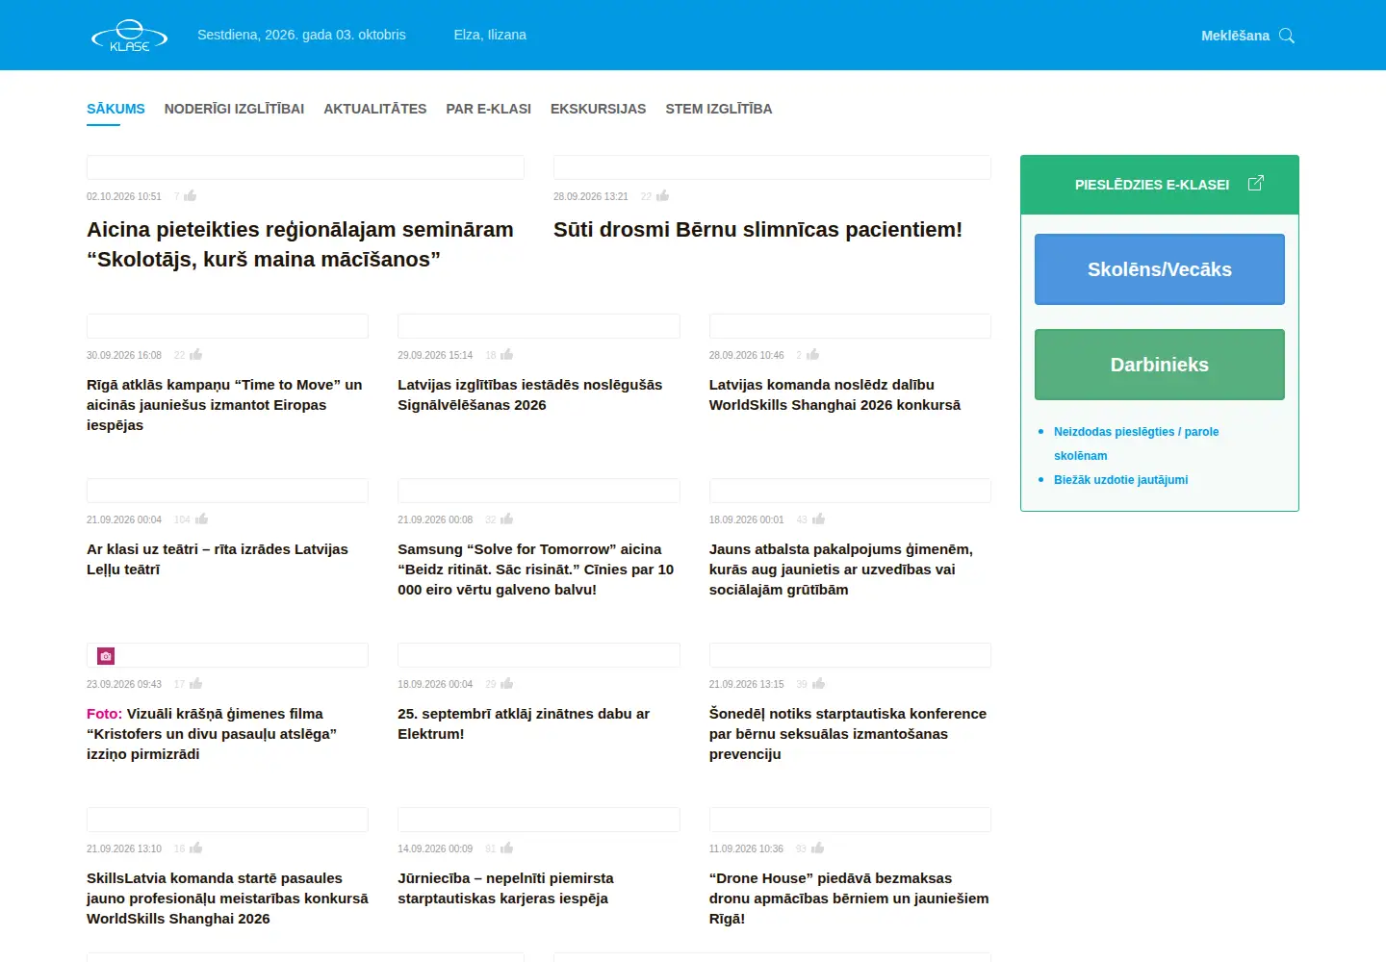
Task: Click thumbs-up on Sūti drosmi Bērnu slimnīcas article
Action: click(662, 195)
